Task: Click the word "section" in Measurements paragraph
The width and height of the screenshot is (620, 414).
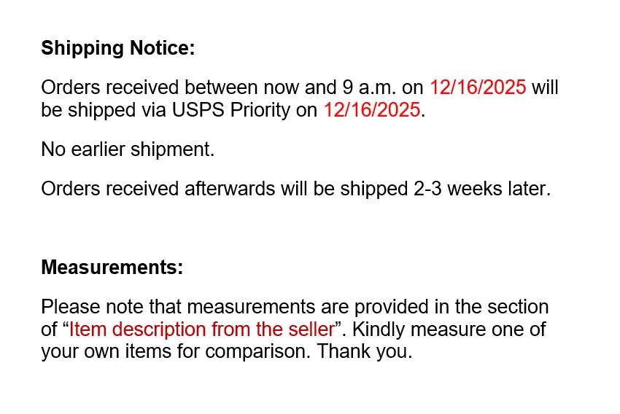Action: pyautogui.click(x=518, y=307)
